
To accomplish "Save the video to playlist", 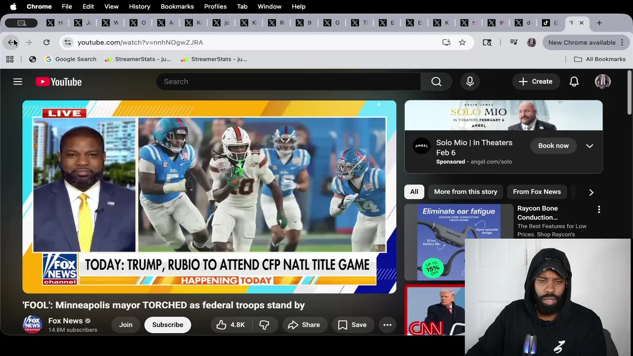I will tap(352, 325).
